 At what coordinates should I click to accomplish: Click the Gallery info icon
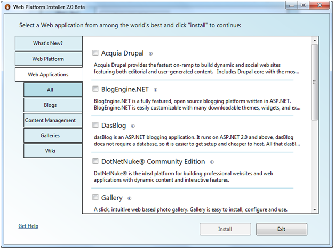[129, 198]
